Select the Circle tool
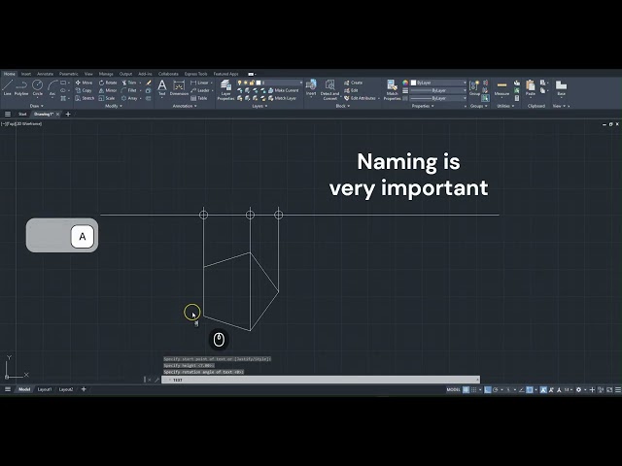Viewport: 622px width, 466px height. point(37,87)
